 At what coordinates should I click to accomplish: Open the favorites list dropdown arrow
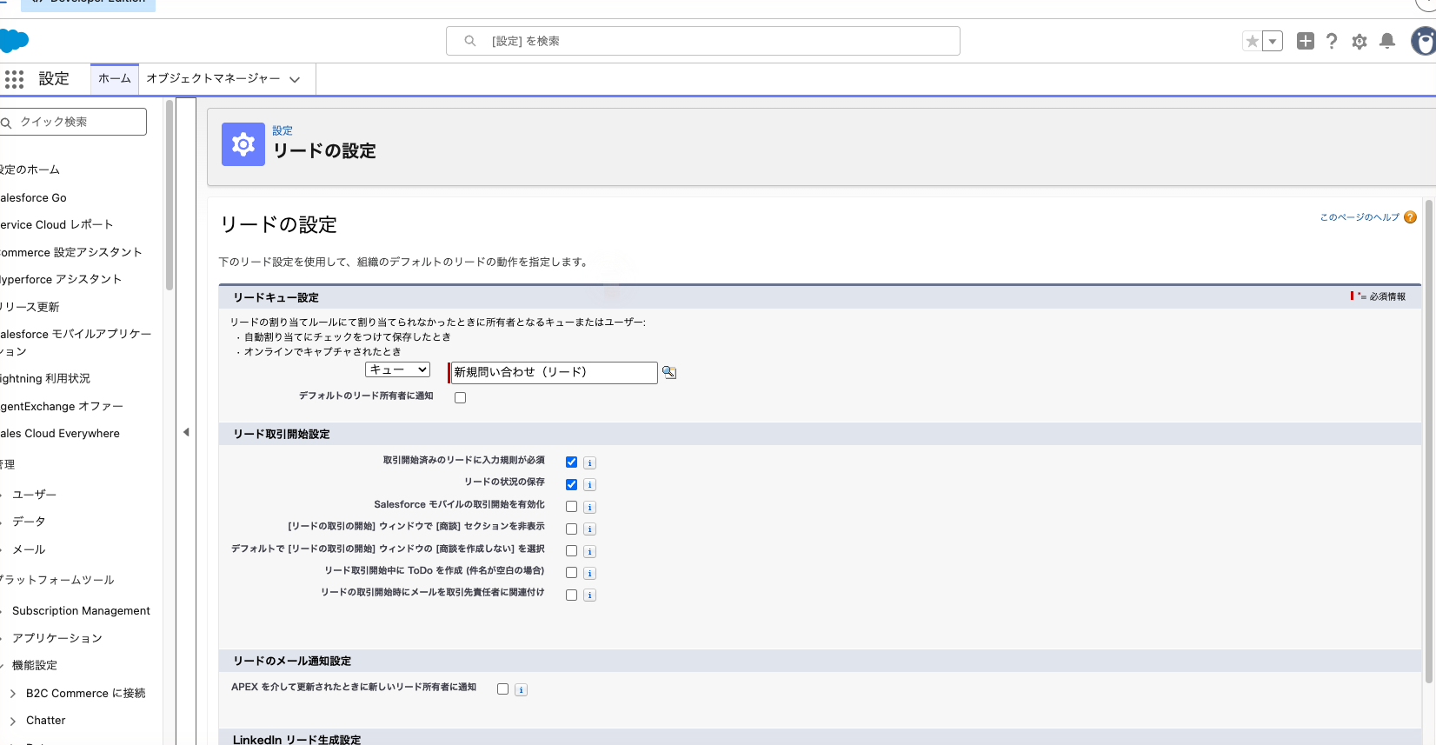pyautogui.click(x=1273, y=41)
